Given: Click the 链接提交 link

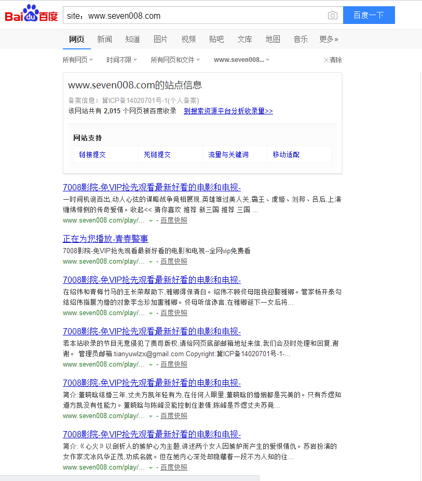Looking at the screenshot, I should tap(92, 154).
